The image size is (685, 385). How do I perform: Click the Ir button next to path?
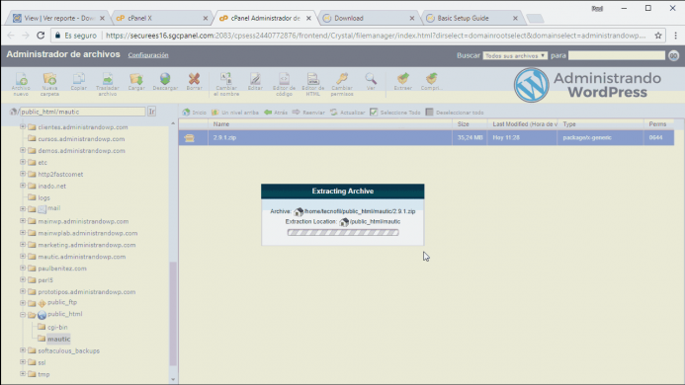pos(151,112)
